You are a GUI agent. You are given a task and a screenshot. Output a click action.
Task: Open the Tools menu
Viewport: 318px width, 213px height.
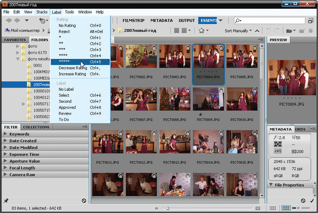[69, 12]
